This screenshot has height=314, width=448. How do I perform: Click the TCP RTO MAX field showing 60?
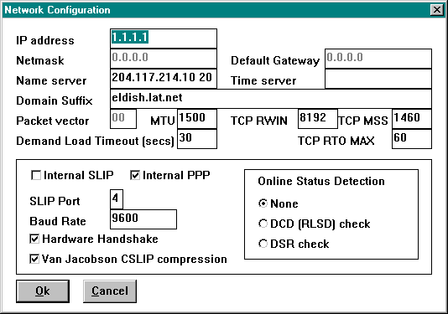point(412,139)
